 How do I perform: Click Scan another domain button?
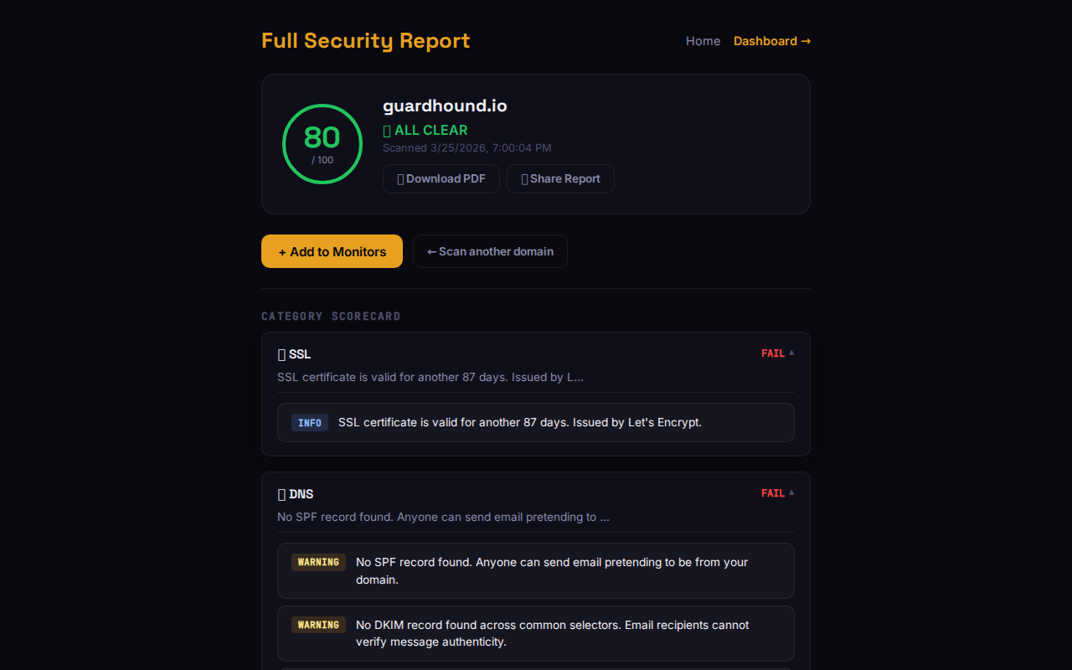point(490,251)
